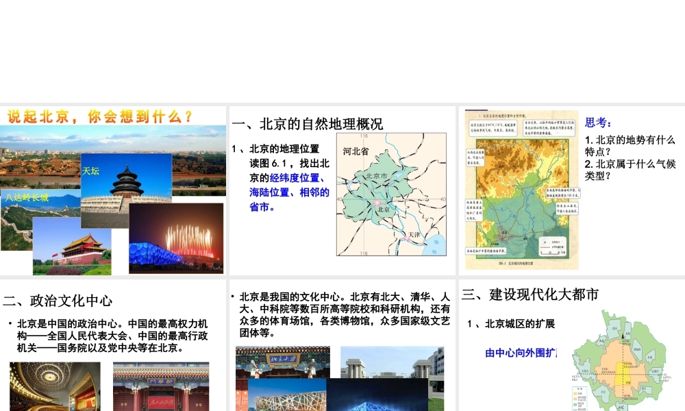
Task: Click the Water Cube fireworks photo
Action: (x=176, y=238)
